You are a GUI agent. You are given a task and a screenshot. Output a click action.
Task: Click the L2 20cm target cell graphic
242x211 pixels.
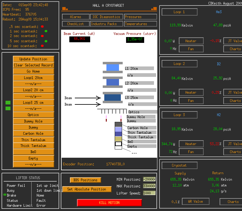[113, 82]
